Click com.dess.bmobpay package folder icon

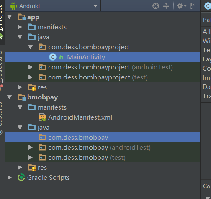coord(42,137)
